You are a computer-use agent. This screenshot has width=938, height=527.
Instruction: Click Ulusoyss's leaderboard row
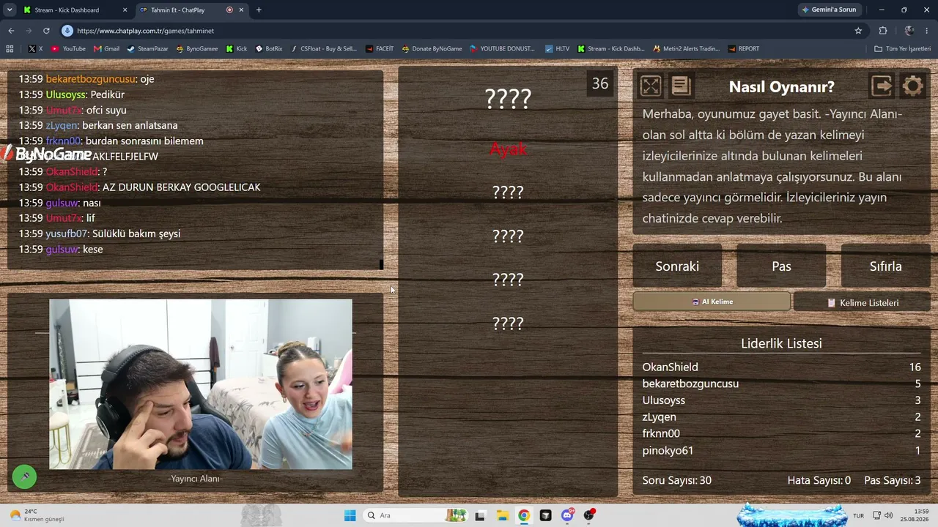[781, 400]
